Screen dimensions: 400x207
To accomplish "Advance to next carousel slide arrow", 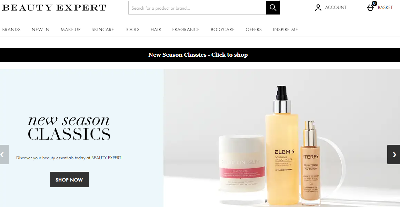I will point(394,154).
